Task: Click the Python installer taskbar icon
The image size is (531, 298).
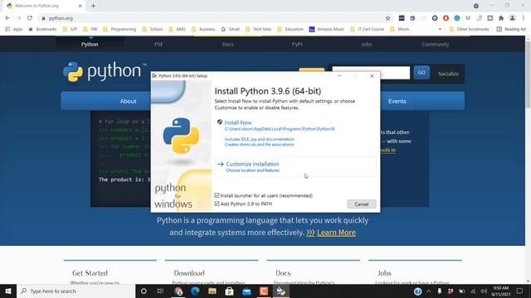Action: click(281, 291)
